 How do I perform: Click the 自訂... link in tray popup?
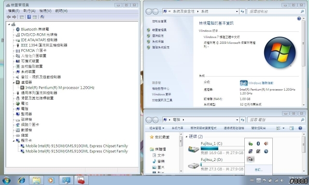(x=259, y=170)
